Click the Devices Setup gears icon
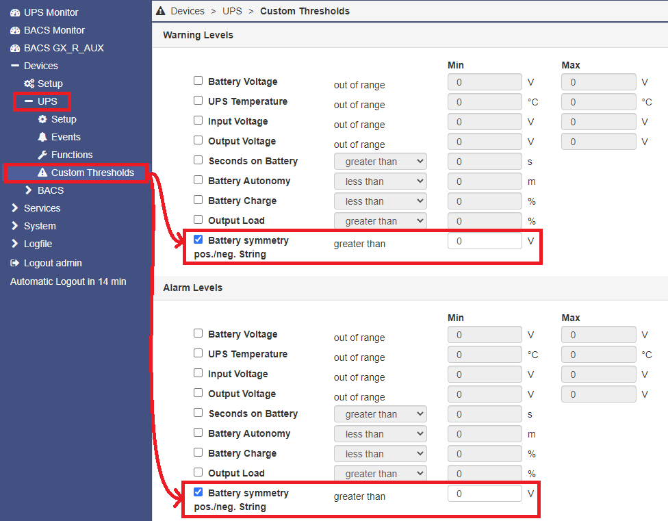Viewport: 668px width, 521px height. pyautogui.click(x=29, y=84)
